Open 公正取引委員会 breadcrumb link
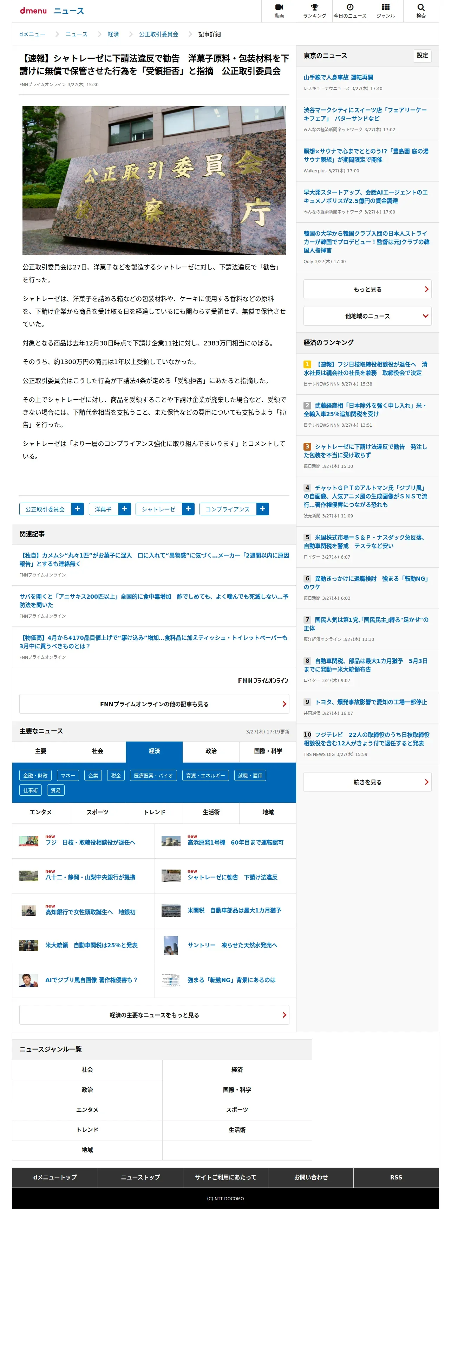The width and height of the screenshot is (451, 1355). [x=158, y=34]
